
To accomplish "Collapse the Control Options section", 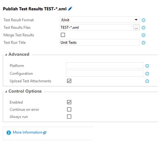I will 6,92.
